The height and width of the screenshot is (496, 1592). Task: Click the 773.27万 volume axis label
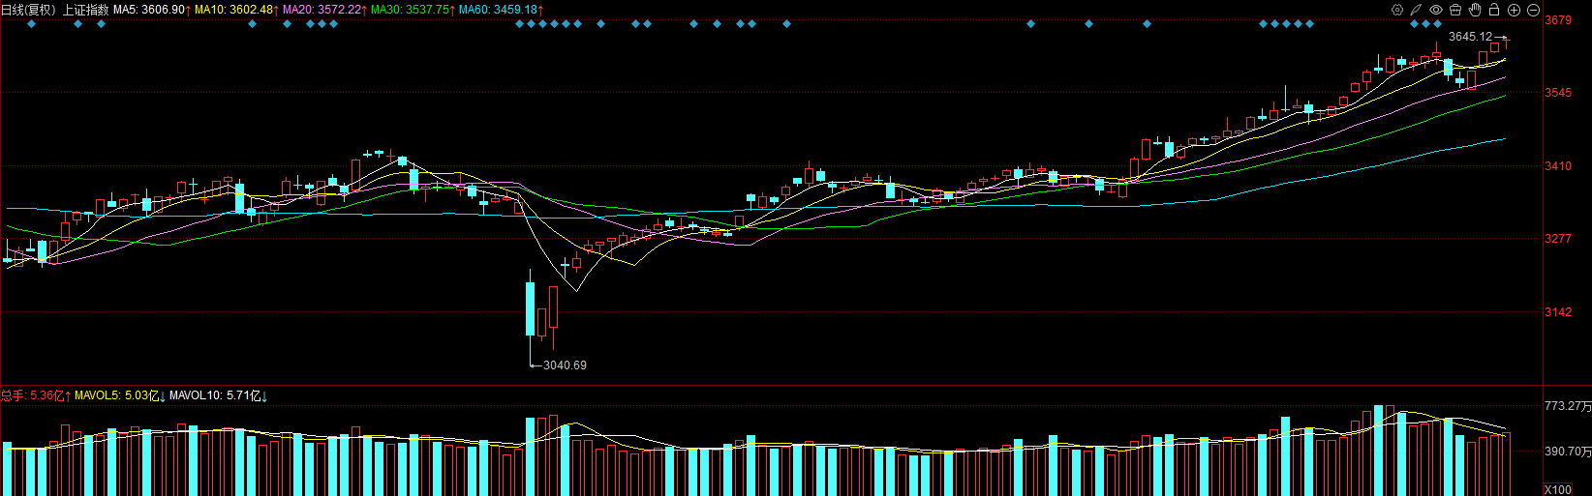[x=1568, y=407]
